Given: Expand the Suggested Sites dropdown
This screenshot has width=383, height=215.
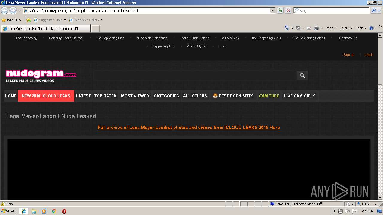Looking at the screenshot, I should [65, 20].
